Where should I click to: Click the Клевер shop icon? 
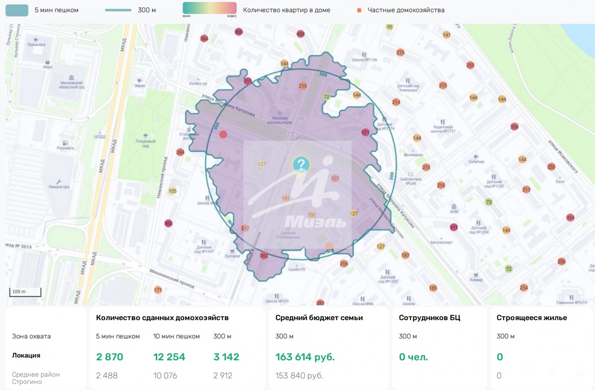[476, 274]
